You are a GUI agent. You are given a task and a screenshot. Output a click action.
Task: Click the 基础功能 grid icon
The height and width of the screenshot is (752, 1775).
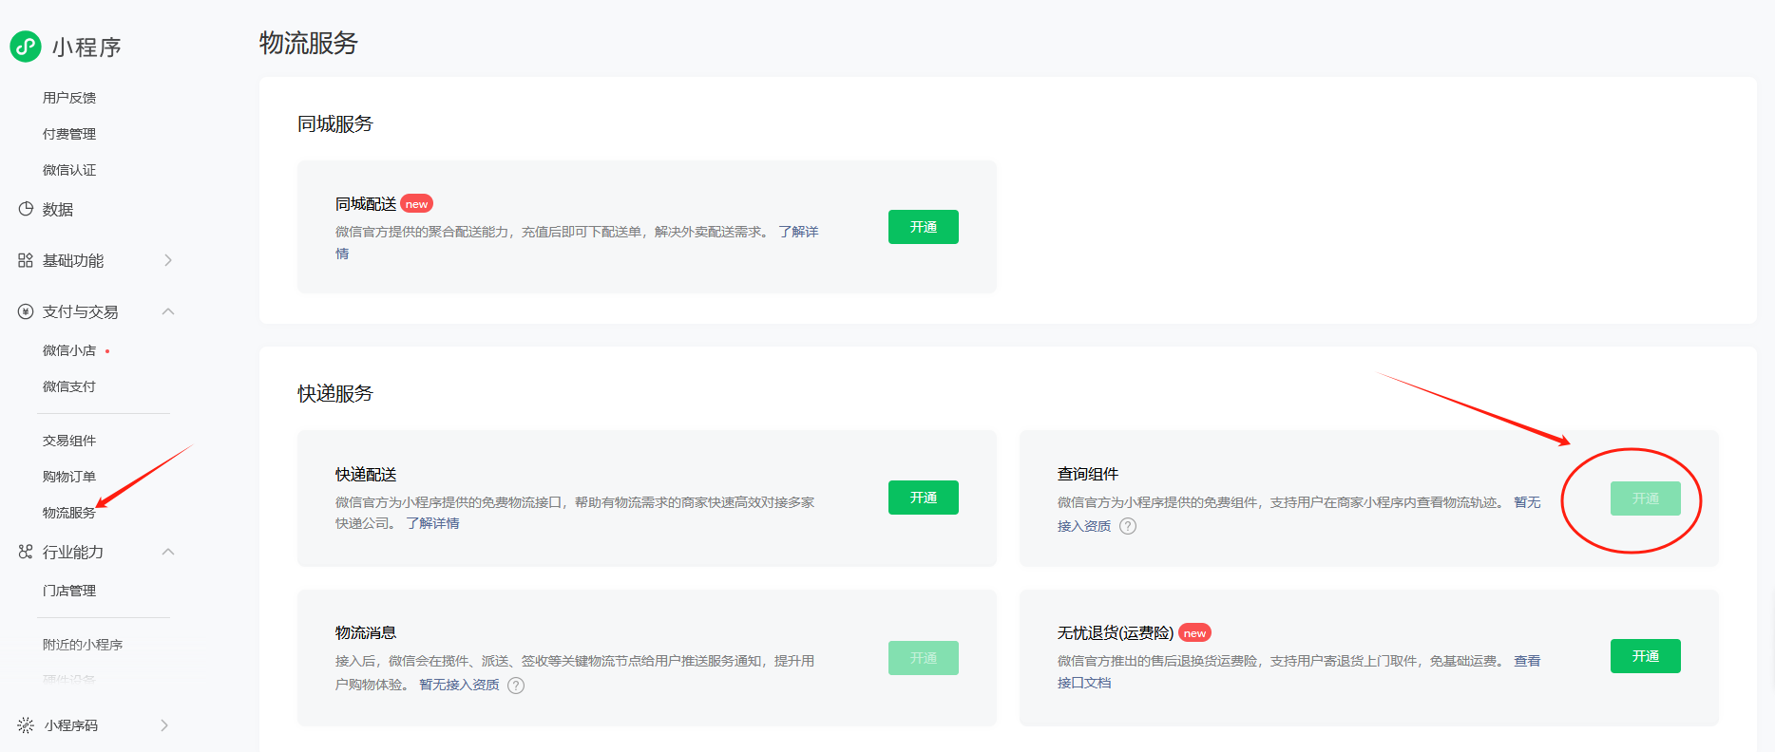[x=26, y=260]
